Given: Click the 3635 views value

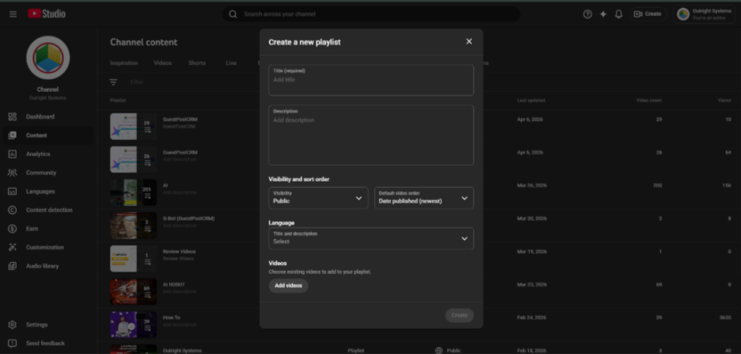Looking at the screenshot, I should (x=725, y=318).
